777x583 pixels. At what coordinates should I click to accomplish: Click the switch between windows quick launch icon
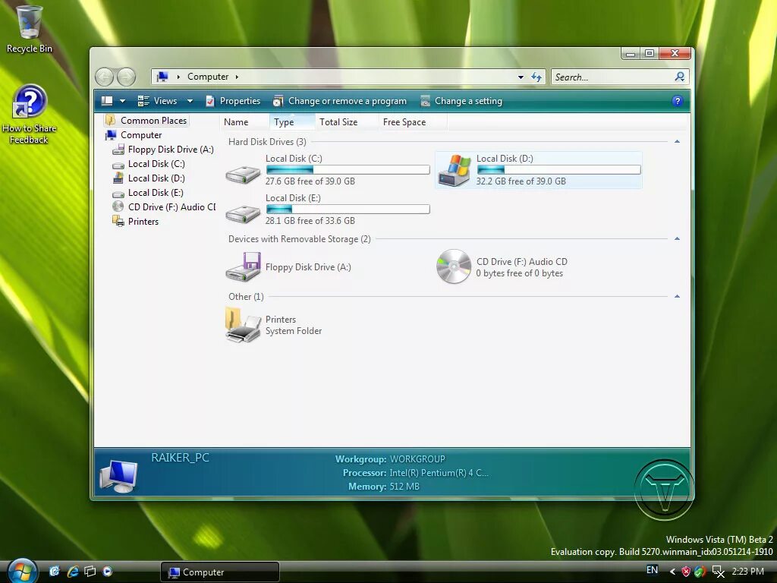click(x=90, y=572)
